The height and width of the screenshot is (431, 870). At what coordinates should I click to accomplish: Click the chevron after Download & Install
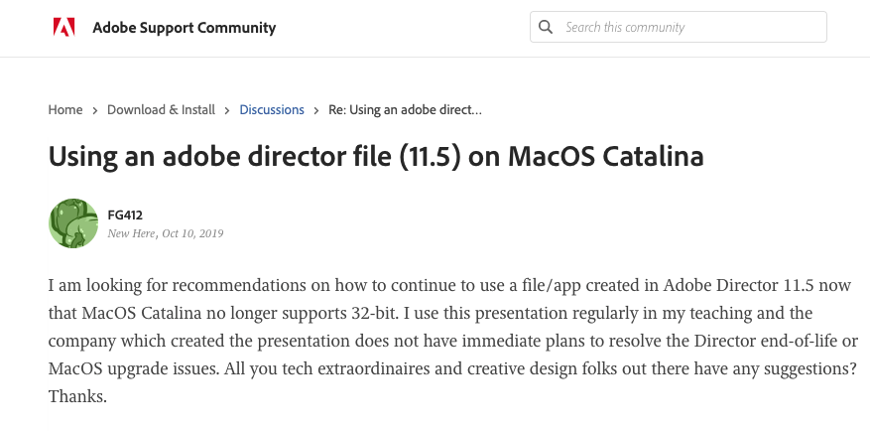coord(227,110)
